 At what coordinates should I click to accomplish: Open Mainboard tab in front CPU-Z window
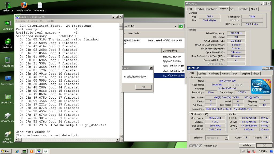point(214,74)
